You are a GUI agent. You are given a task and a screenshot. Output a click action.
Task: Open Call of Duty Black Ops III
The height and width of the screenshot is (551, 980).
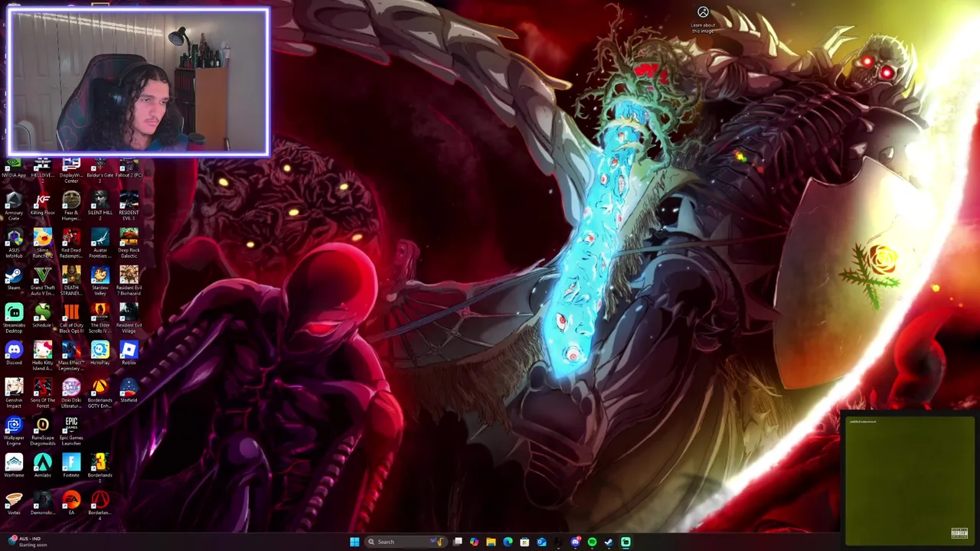tap(71, 318)
